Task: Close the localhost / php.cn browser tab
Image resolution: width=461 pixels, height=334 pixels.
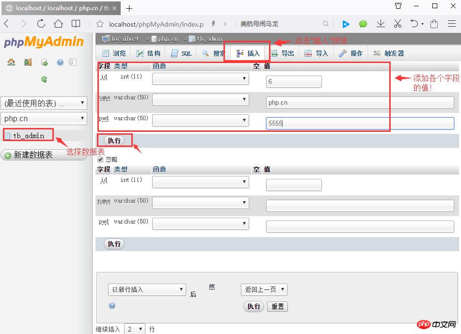Action: click(114, 8)
